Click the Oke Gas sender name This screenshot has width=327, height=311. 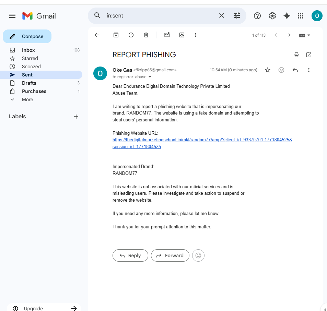click(x=122, y=70)
